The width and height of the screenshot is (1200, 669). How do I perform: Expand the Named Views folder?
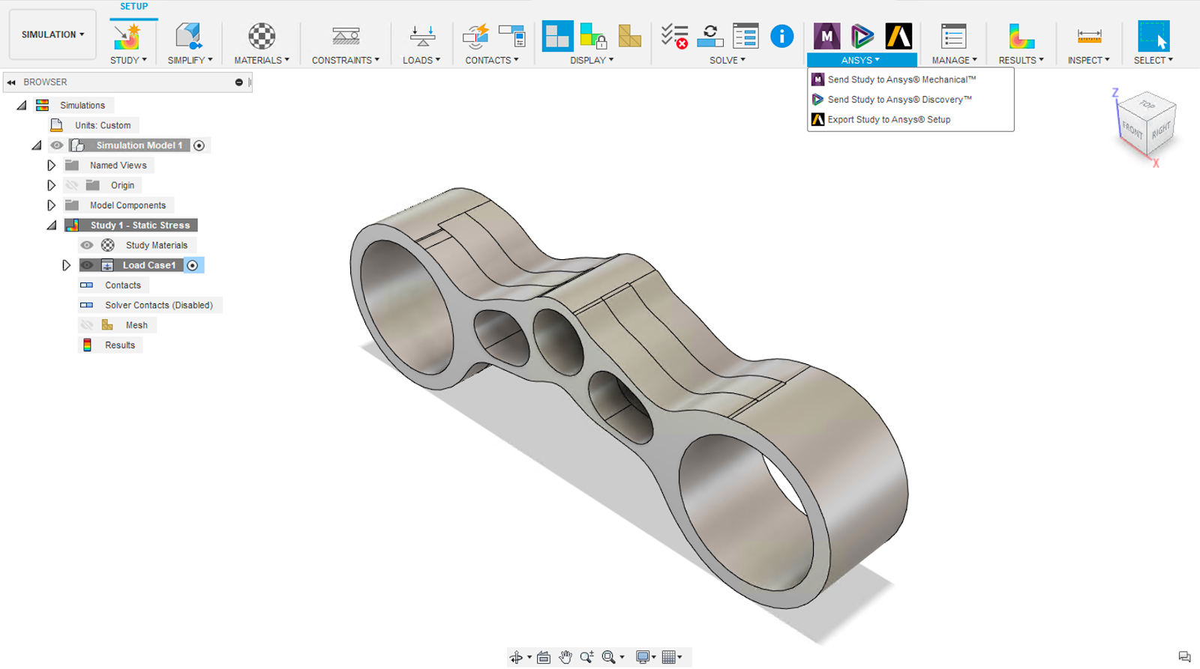(51, 166)
